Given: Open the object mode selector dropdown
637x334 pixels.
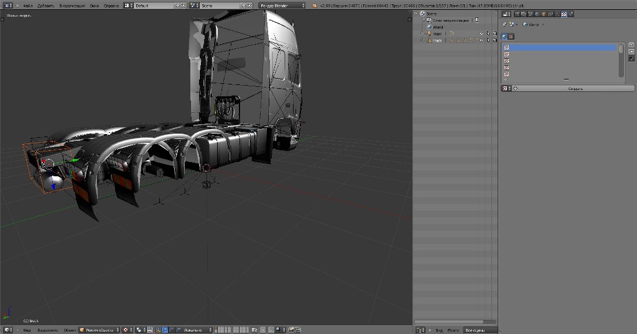Looking at the screenshot, I should pyautogui.click(x=99, y=330).
